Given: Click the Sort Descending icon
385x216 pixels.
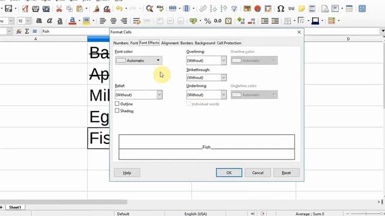Looking at the screenshot, I should point(224,8).
